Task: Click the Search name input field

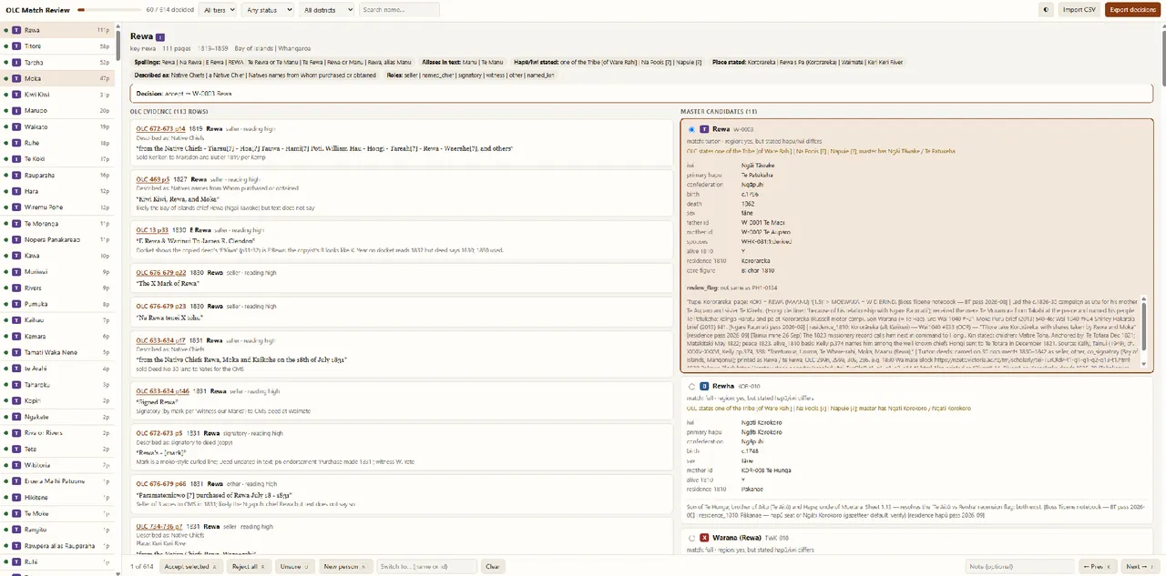Action: click(x=399, y=9)
